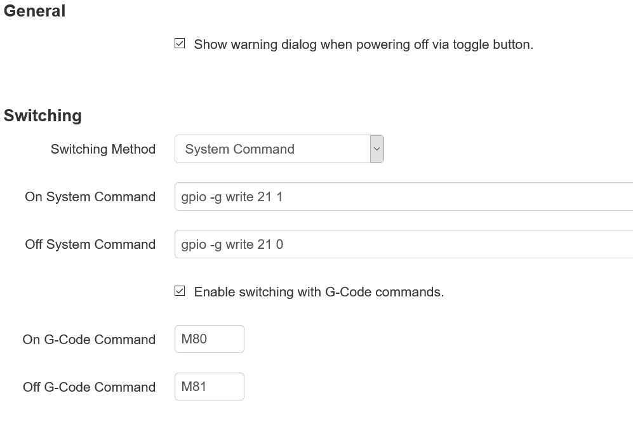Screen dimensions: 633x424
Task: Click the Off System Command label
Action: [x=90, y=244]
